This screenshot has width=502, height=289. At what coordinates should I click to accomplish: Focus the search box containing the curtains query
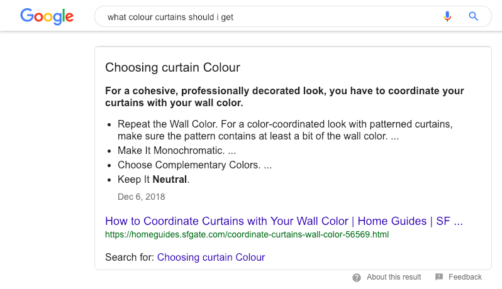point(264,17)
